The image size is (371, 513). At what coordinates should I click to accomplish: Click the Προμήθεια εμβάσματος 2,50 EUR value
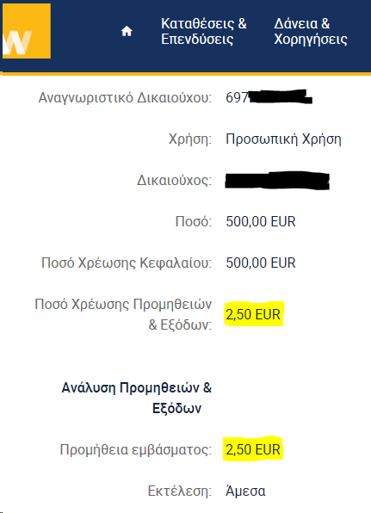253,449
